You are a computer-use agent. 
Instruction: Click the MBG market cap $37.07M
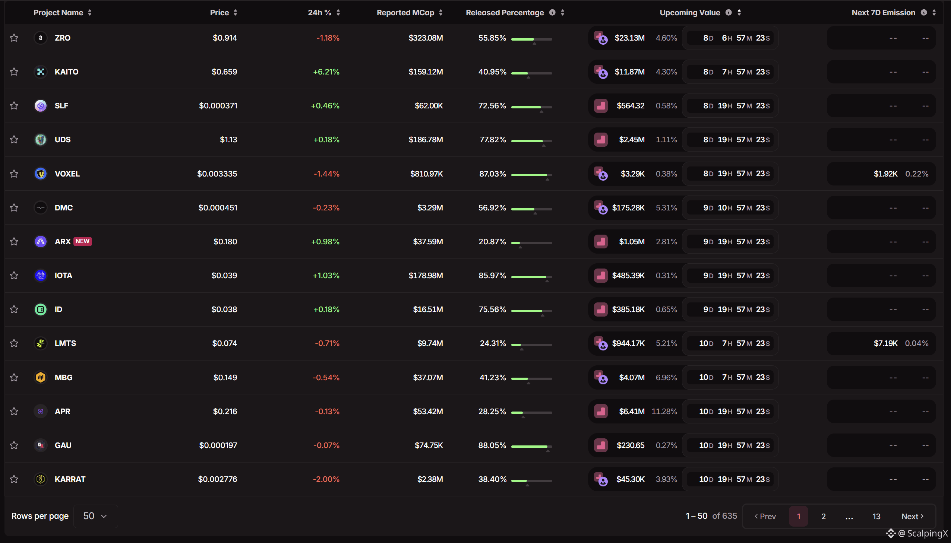pos(427,377)
